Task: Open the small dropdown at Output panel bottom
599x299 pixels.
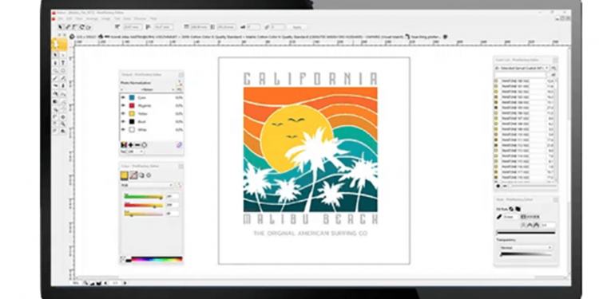Action: click(135, 151)
